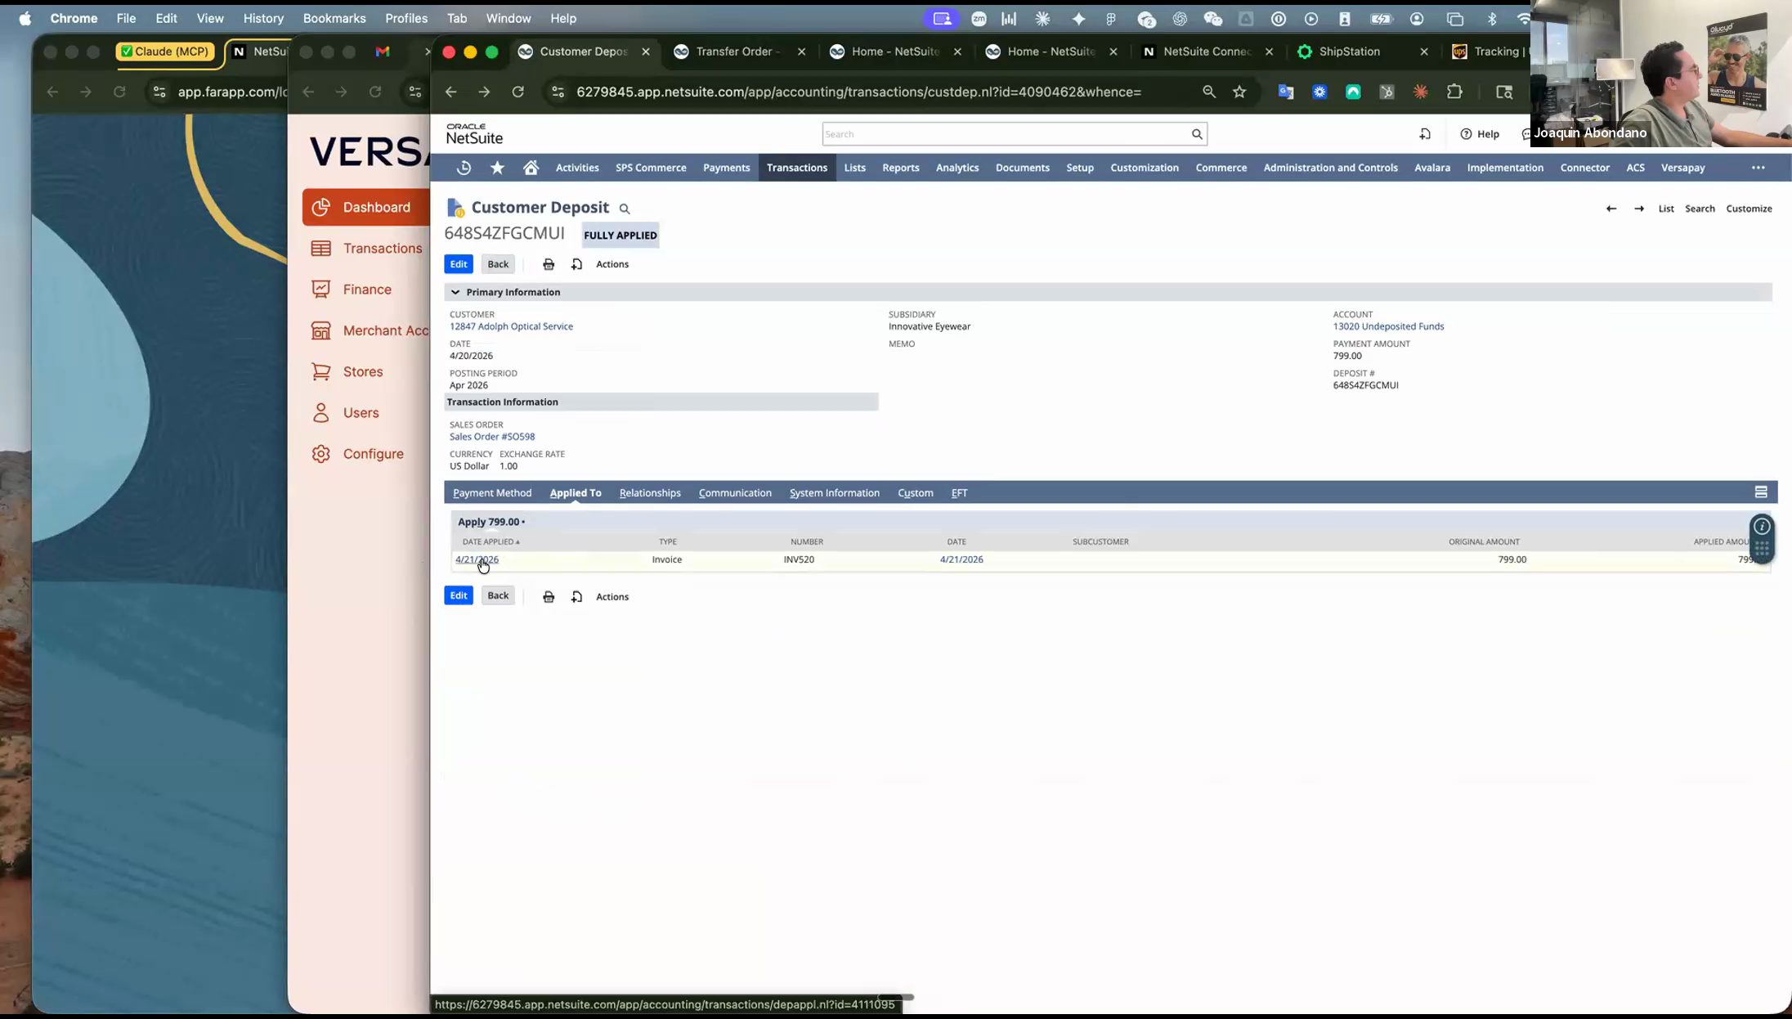Image resolution: width=1792 pixels, height=1019 pixels.
Task: Click Customize link at top right
Action: 1749,209
